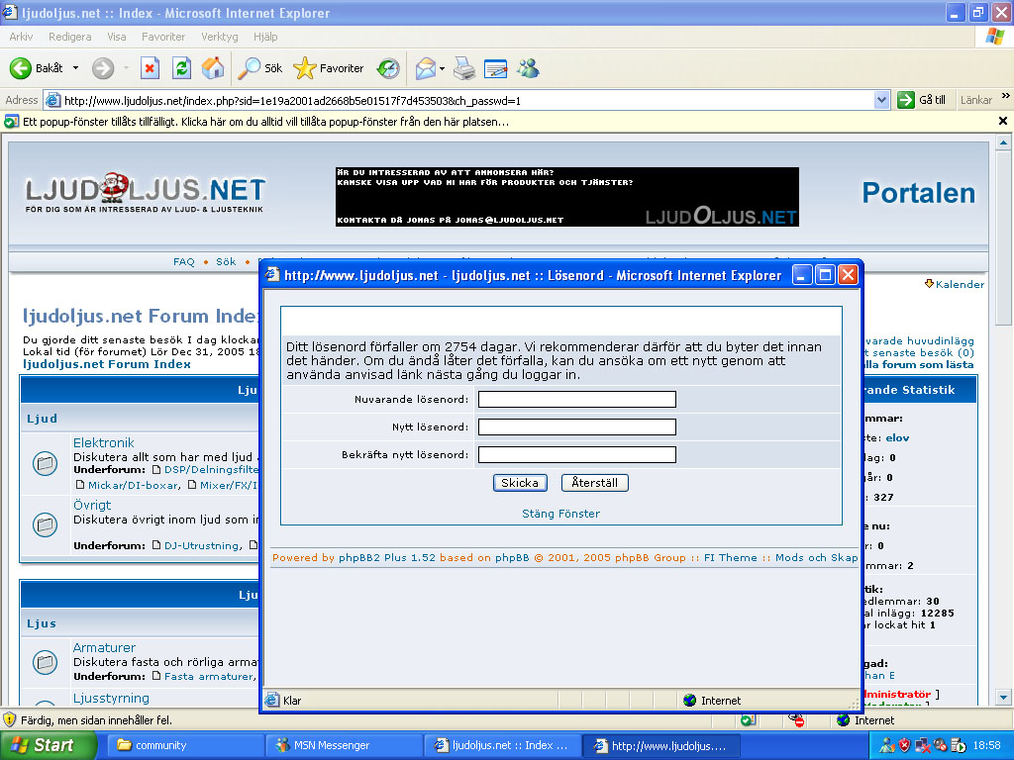Print the page with the printer icon
Screen dimensions: 1014x760
click(x=464, y=68)
